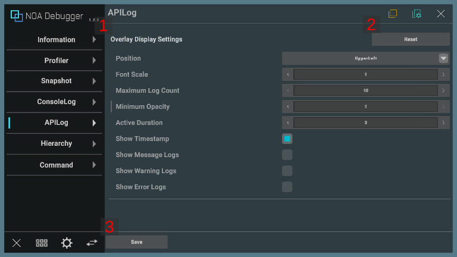
Task: Open the grid menu icon in bottom toolbar
Action: click(42, 243)
